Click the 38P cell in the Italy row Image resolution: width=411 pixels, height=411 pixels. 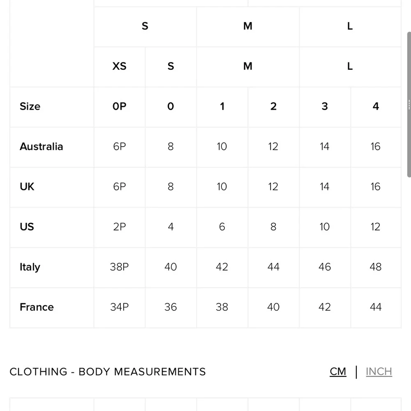[x=120, y=267]
